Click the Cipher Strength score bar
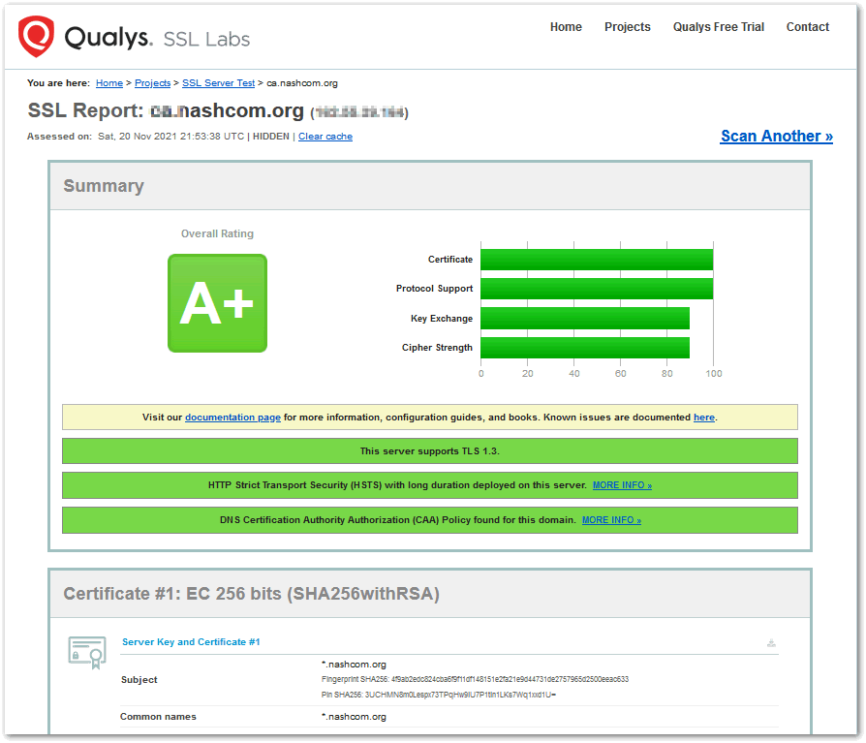This screenshot has height=743, width=866. coord(585,348)
